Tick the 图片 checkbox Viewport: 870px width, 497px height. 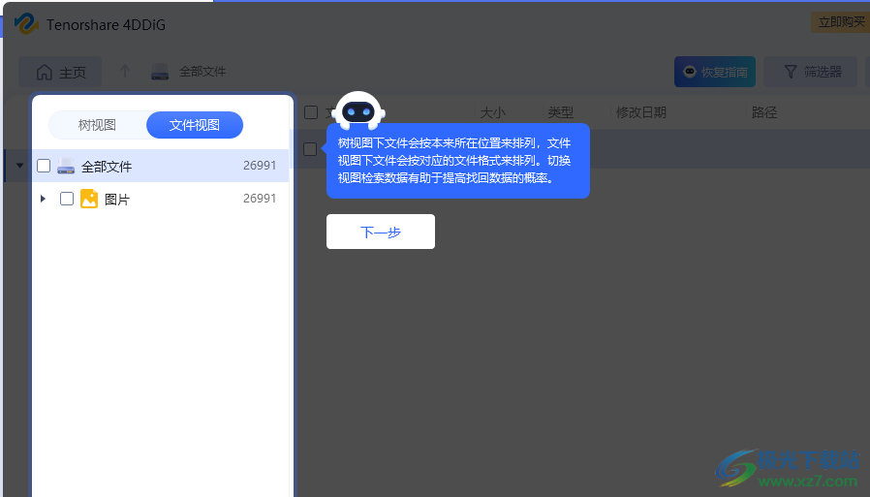[67, 199]
